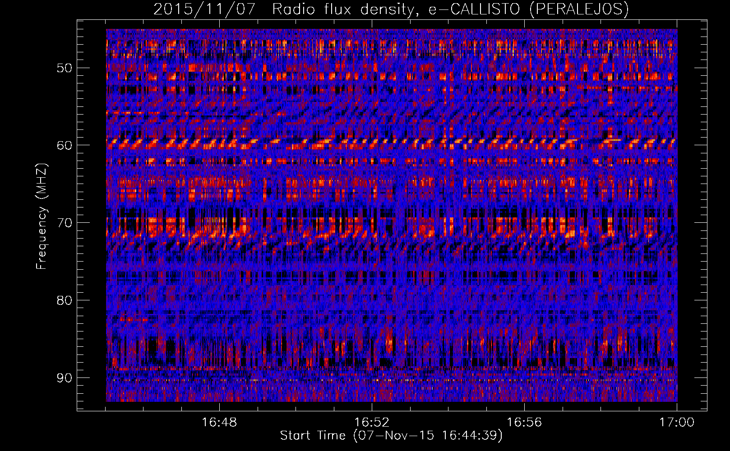730x451 pixels.
Task: Click the '16:56' time tick label
Action: coord(524,422)
